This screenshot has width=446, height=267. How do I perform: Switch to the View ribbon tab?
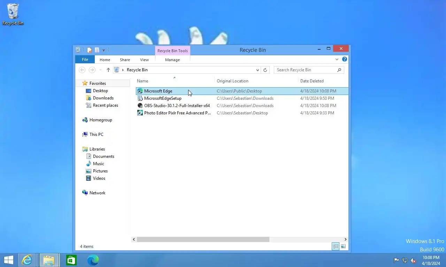(144, 60)
